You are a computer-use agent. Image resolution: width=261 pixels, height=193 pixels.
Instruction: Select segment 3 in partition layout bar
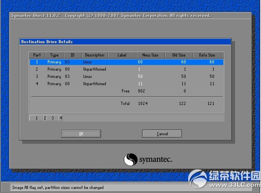click(x=52, y=118)
